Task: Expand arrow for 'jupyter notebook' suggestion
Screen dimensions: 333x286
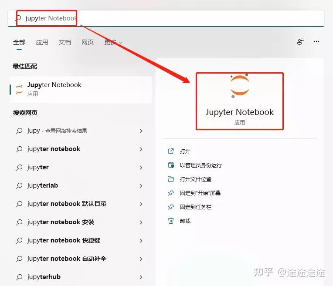Action: click(x=141, y=149)
